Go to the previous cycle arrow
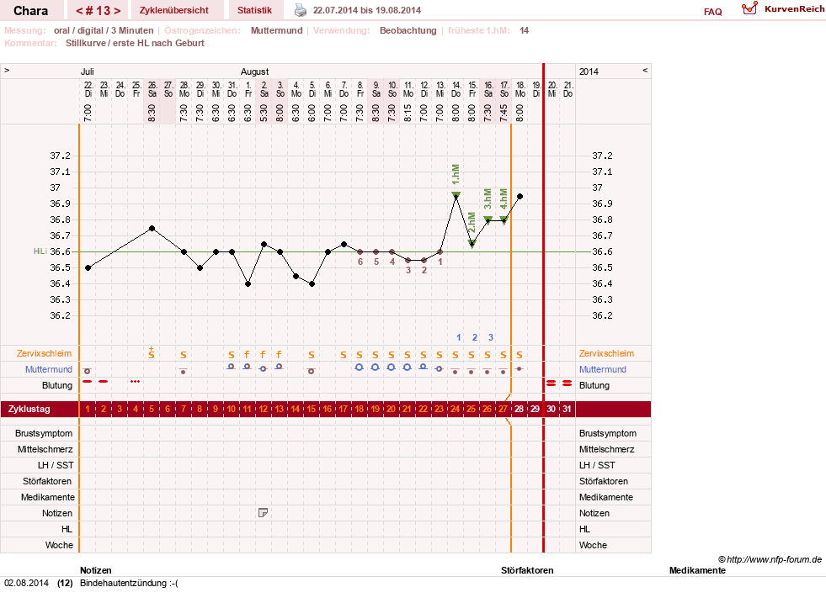The width and height of the screenshot is (826, 603). pos(79,11)
